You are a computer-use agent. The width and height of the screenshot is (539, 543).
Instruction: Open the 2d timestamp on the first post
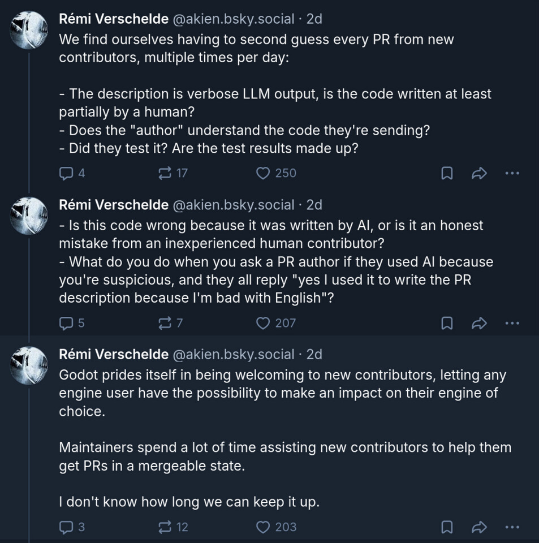pyautogui.click(x=314, y=19)
